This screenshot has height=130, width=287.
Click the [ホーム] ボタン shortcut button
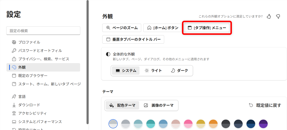162,28
